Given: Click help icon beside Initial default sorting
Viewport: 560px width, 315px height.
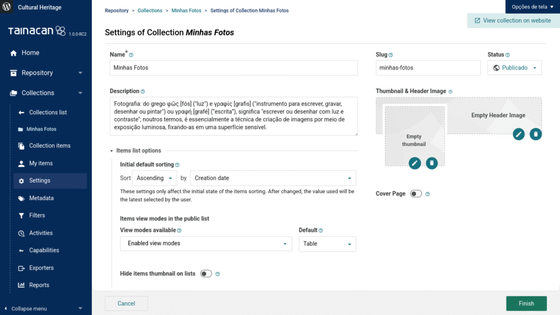Looking at the screenshot, I should pos(177,165).
